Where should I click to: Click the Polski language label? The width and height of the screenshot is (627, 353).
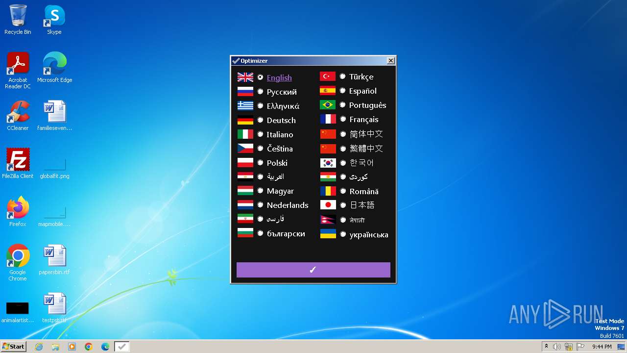277,163
